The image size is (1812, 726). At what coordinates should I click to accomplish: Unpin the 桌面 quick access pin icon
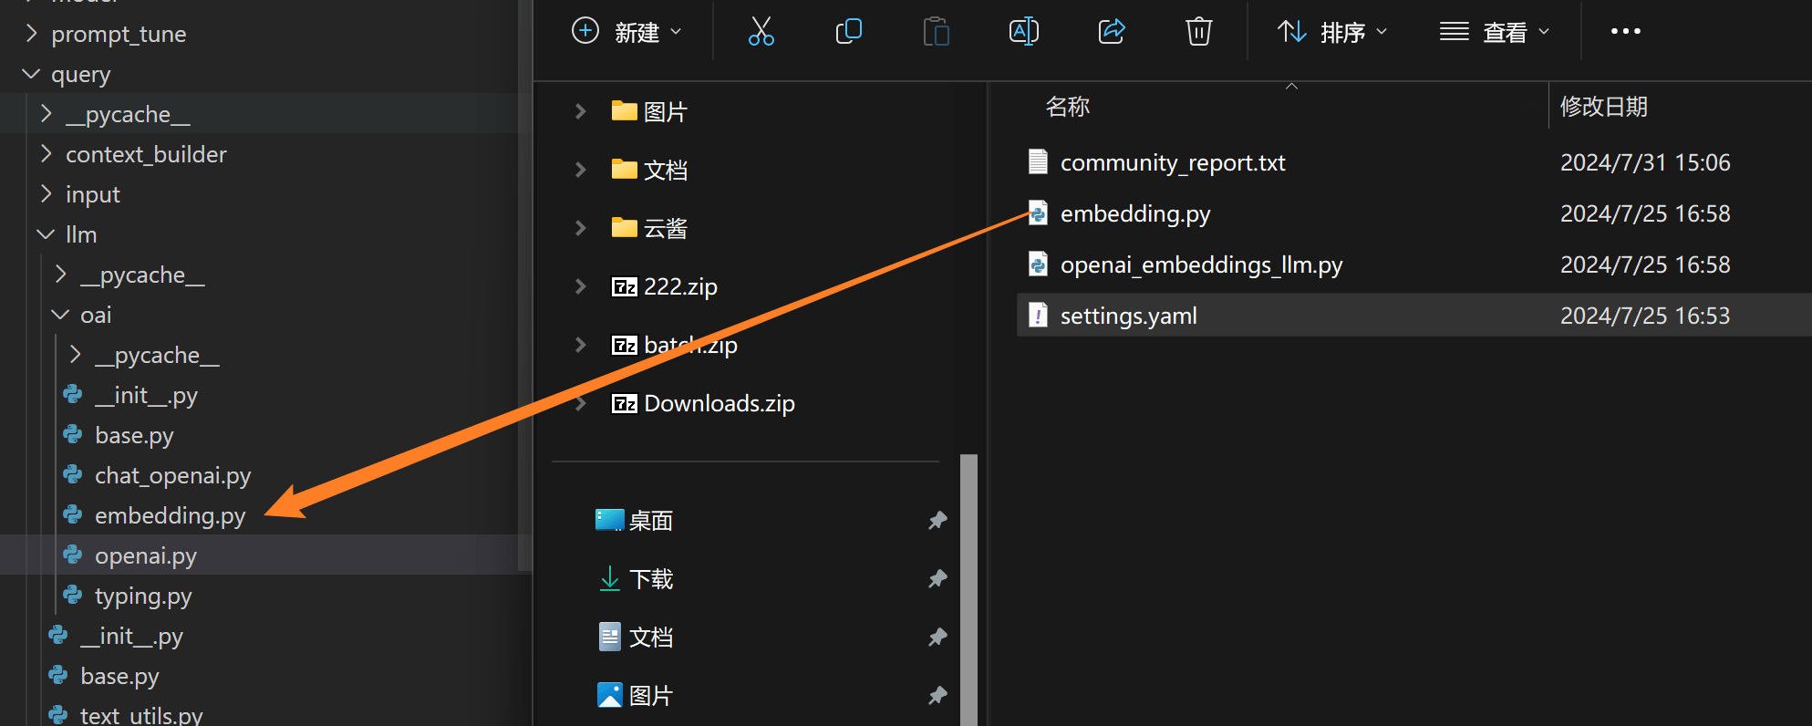tap(937, 521)
